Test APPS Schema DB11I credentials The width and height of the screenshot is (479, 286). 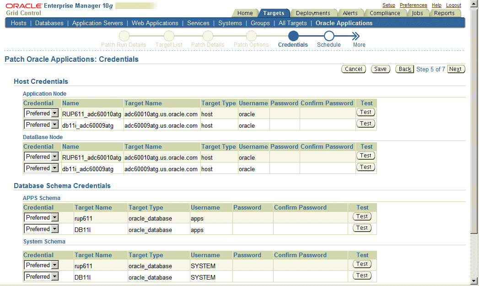[362, 227]
